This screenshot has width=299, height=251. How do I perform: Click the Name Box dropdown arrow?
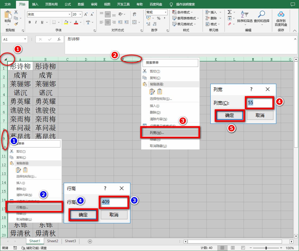click(x=25, y=39)
